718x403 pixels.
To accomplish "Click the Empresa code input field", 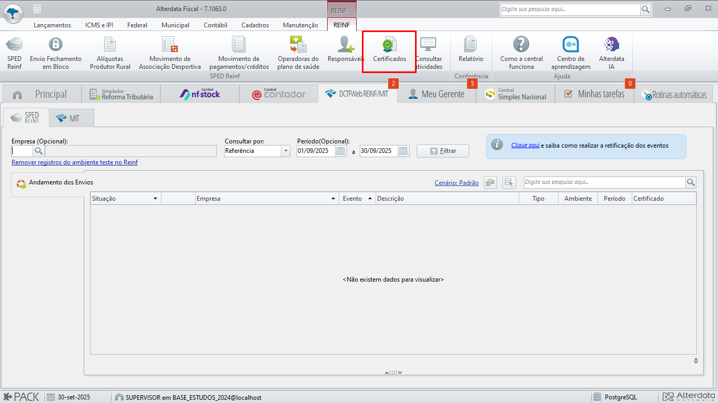I will point(22,151).
